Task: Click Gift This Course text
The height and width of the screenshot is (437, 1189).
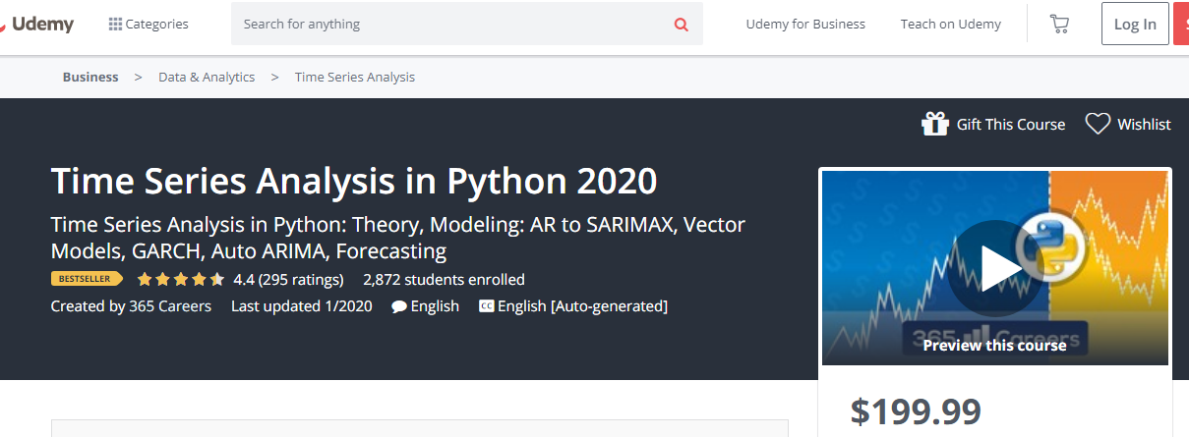Action: point(1011,125)
